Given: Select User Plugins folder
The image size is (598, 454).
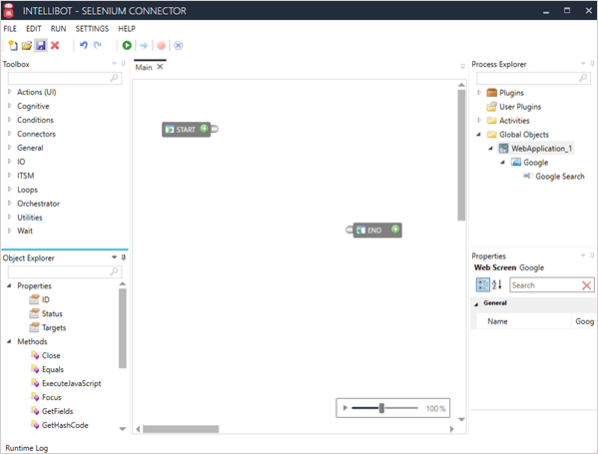Looking at the screenshot, I should (x=514, y=107).
